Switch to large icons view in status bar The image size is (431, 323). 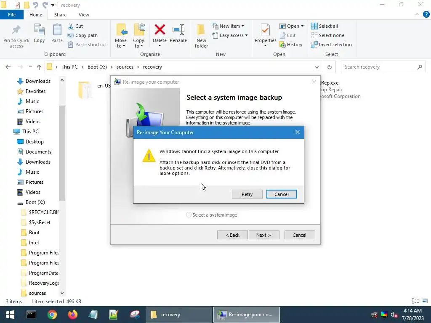coord(425,301)
